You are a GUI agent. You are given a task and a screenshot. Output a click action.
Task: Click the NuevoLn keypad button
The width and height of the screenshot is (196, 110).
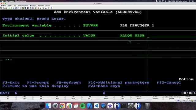188,97
